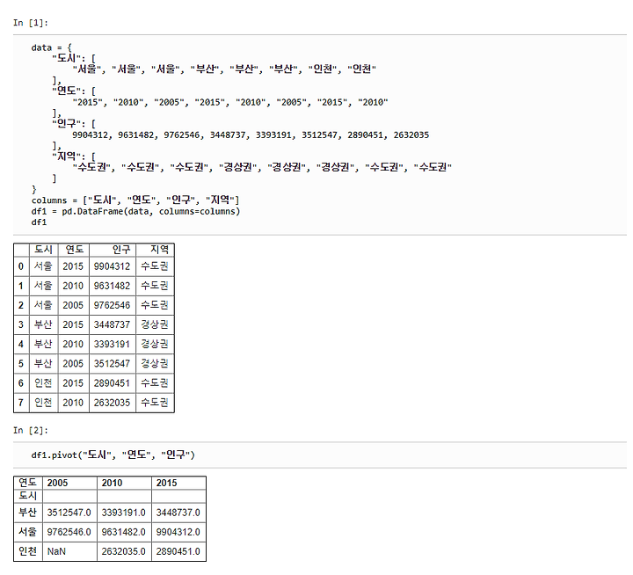
Task: Click row index 3 in first table
Action: pos(21,324)
